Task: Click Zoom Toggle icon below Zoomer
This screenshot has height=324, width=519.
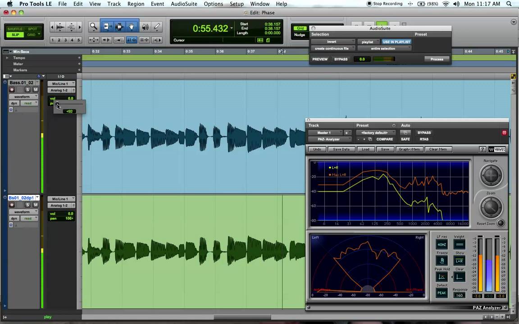Action: [94, 40]
